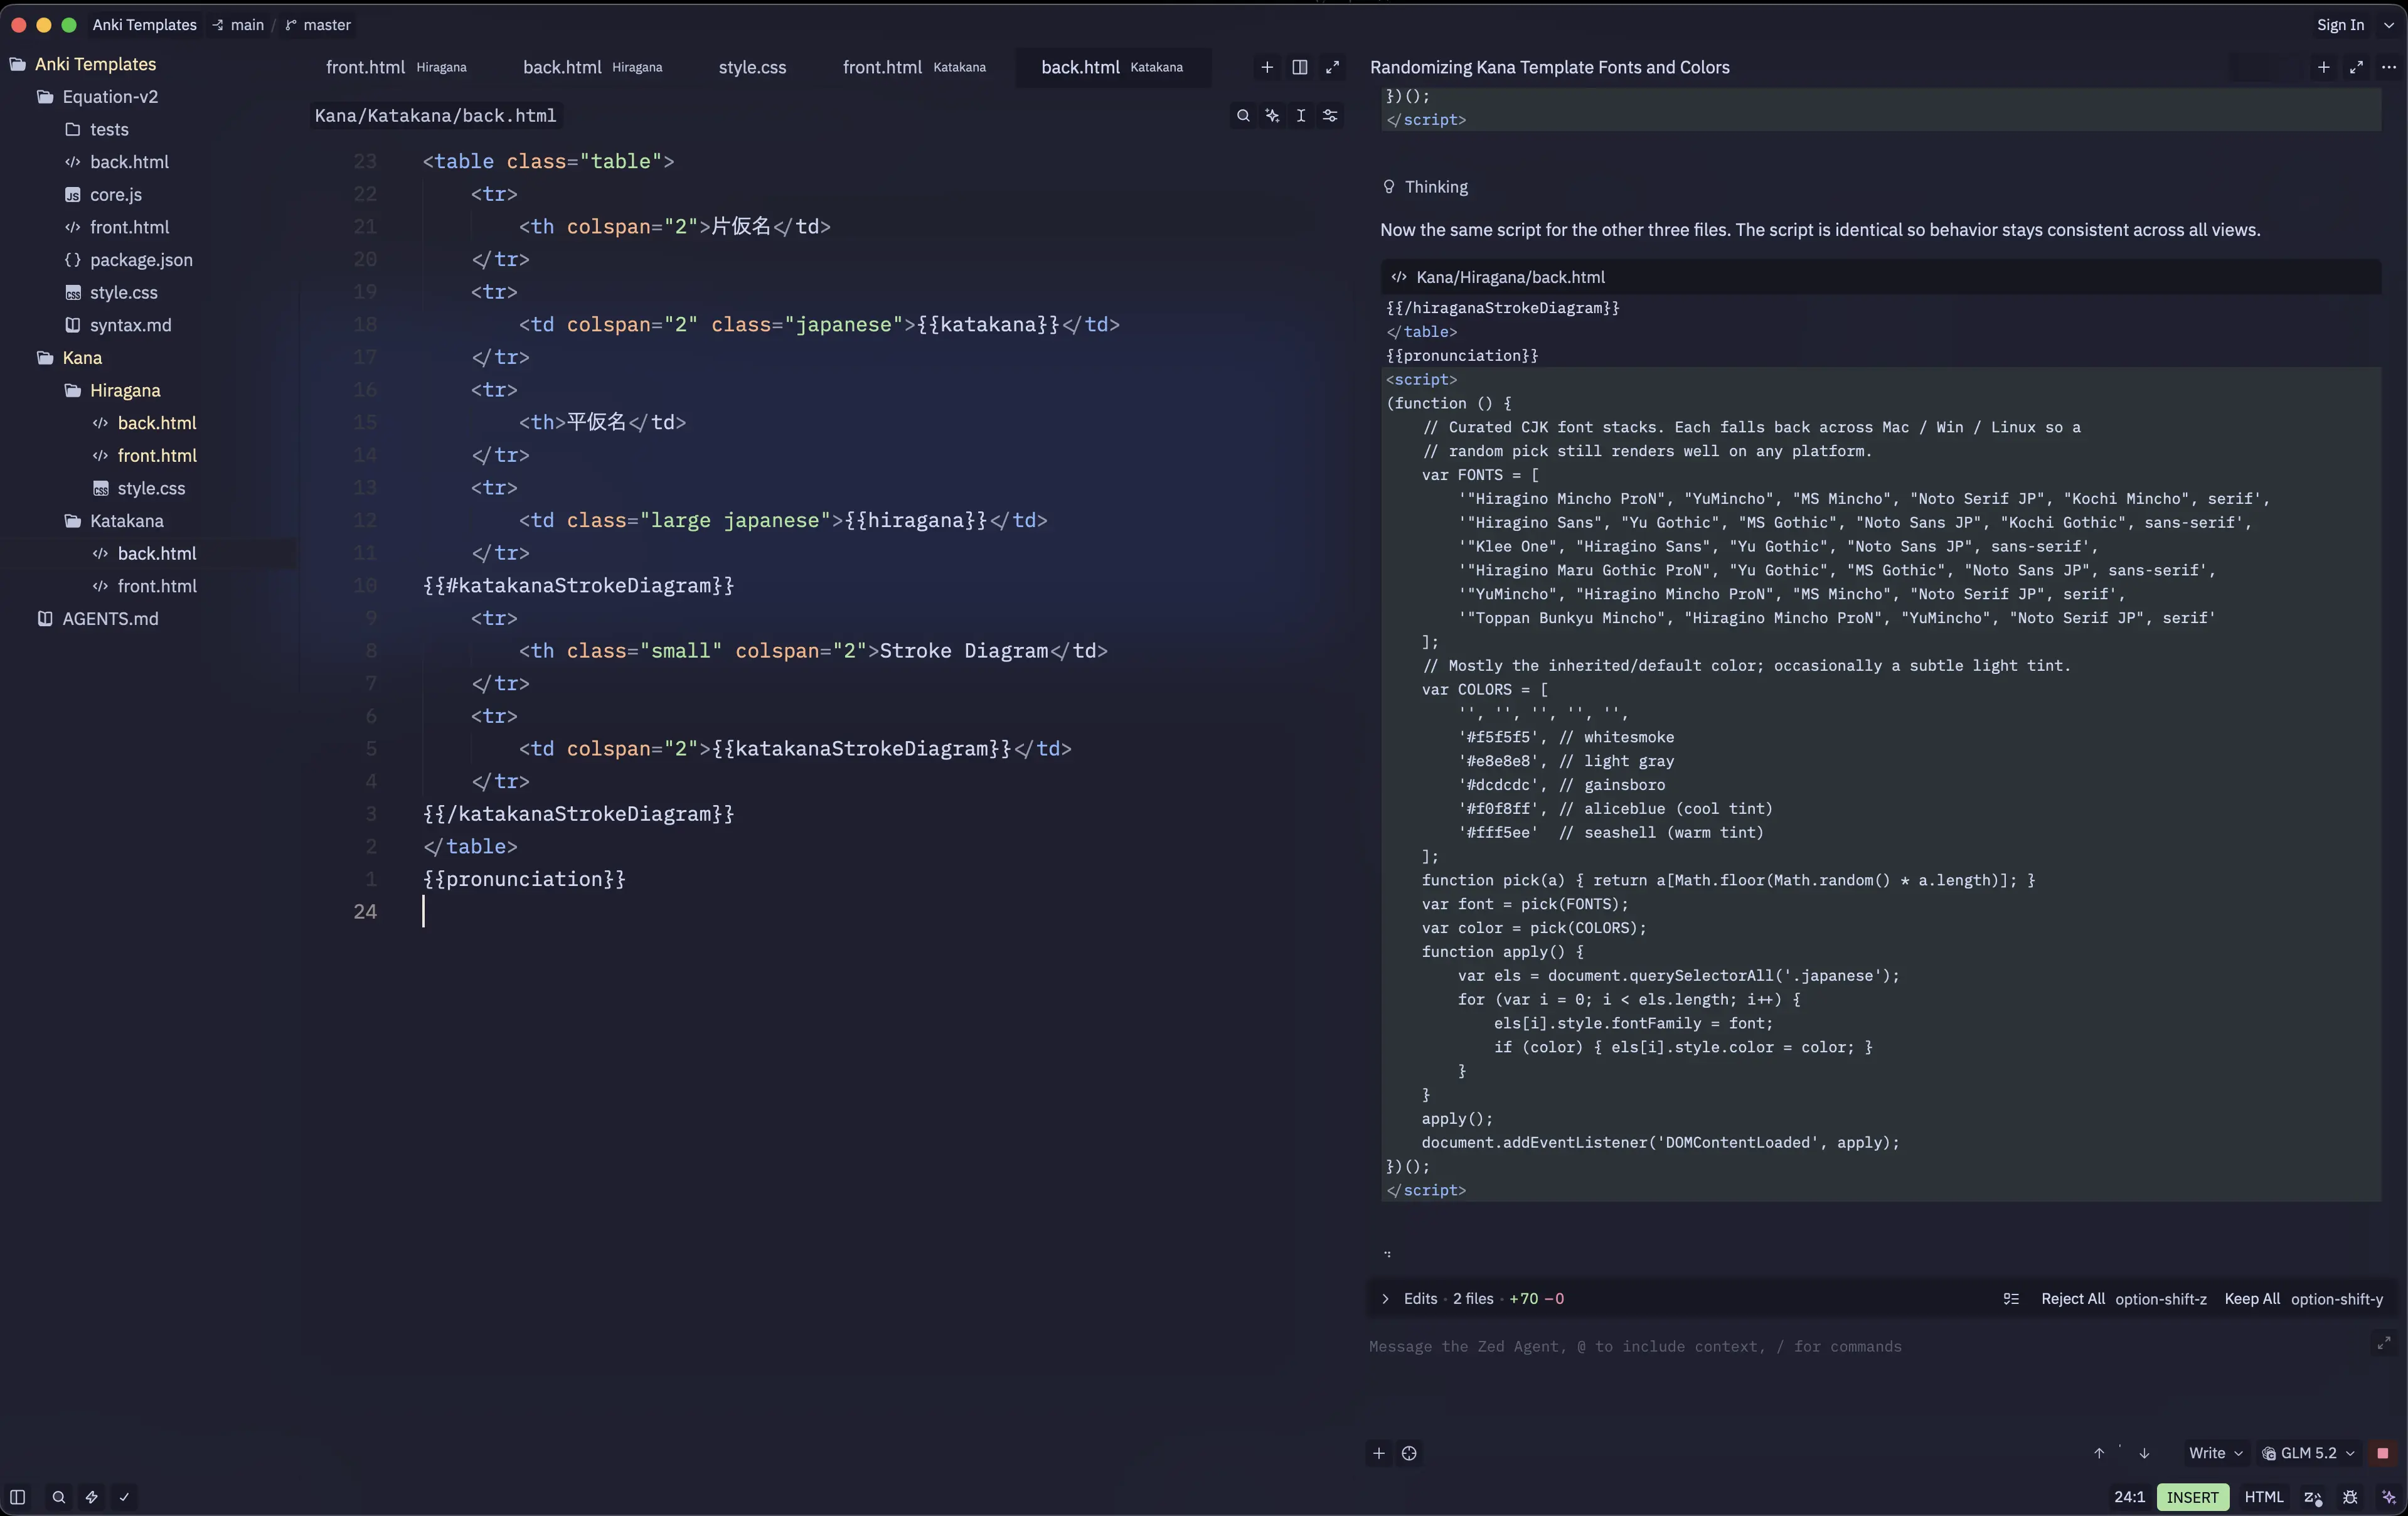Switch to front.html Katakana tab
Viewport: 2408px width, 1516px height.
click(x=914, y=67)
